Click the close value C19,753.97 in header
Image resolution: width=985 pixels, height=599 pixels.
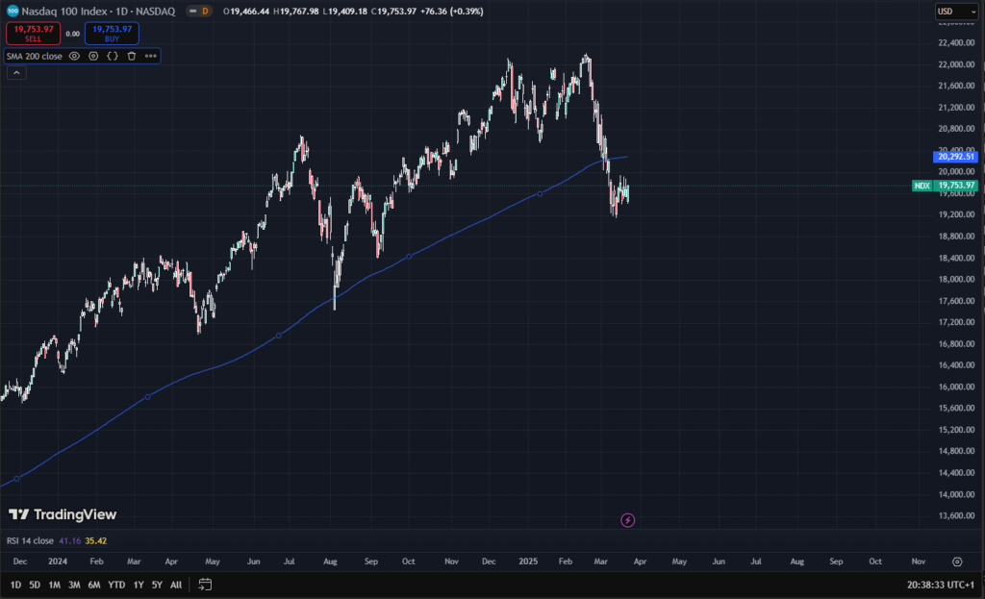coord(393,12)
